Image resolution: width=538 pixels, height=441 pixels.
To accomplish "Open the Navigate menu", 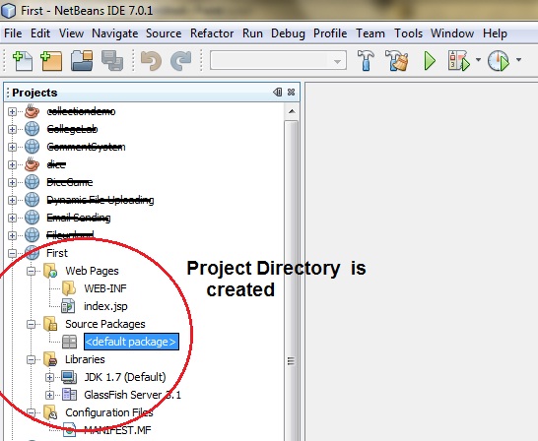I will tap(114, 33).
